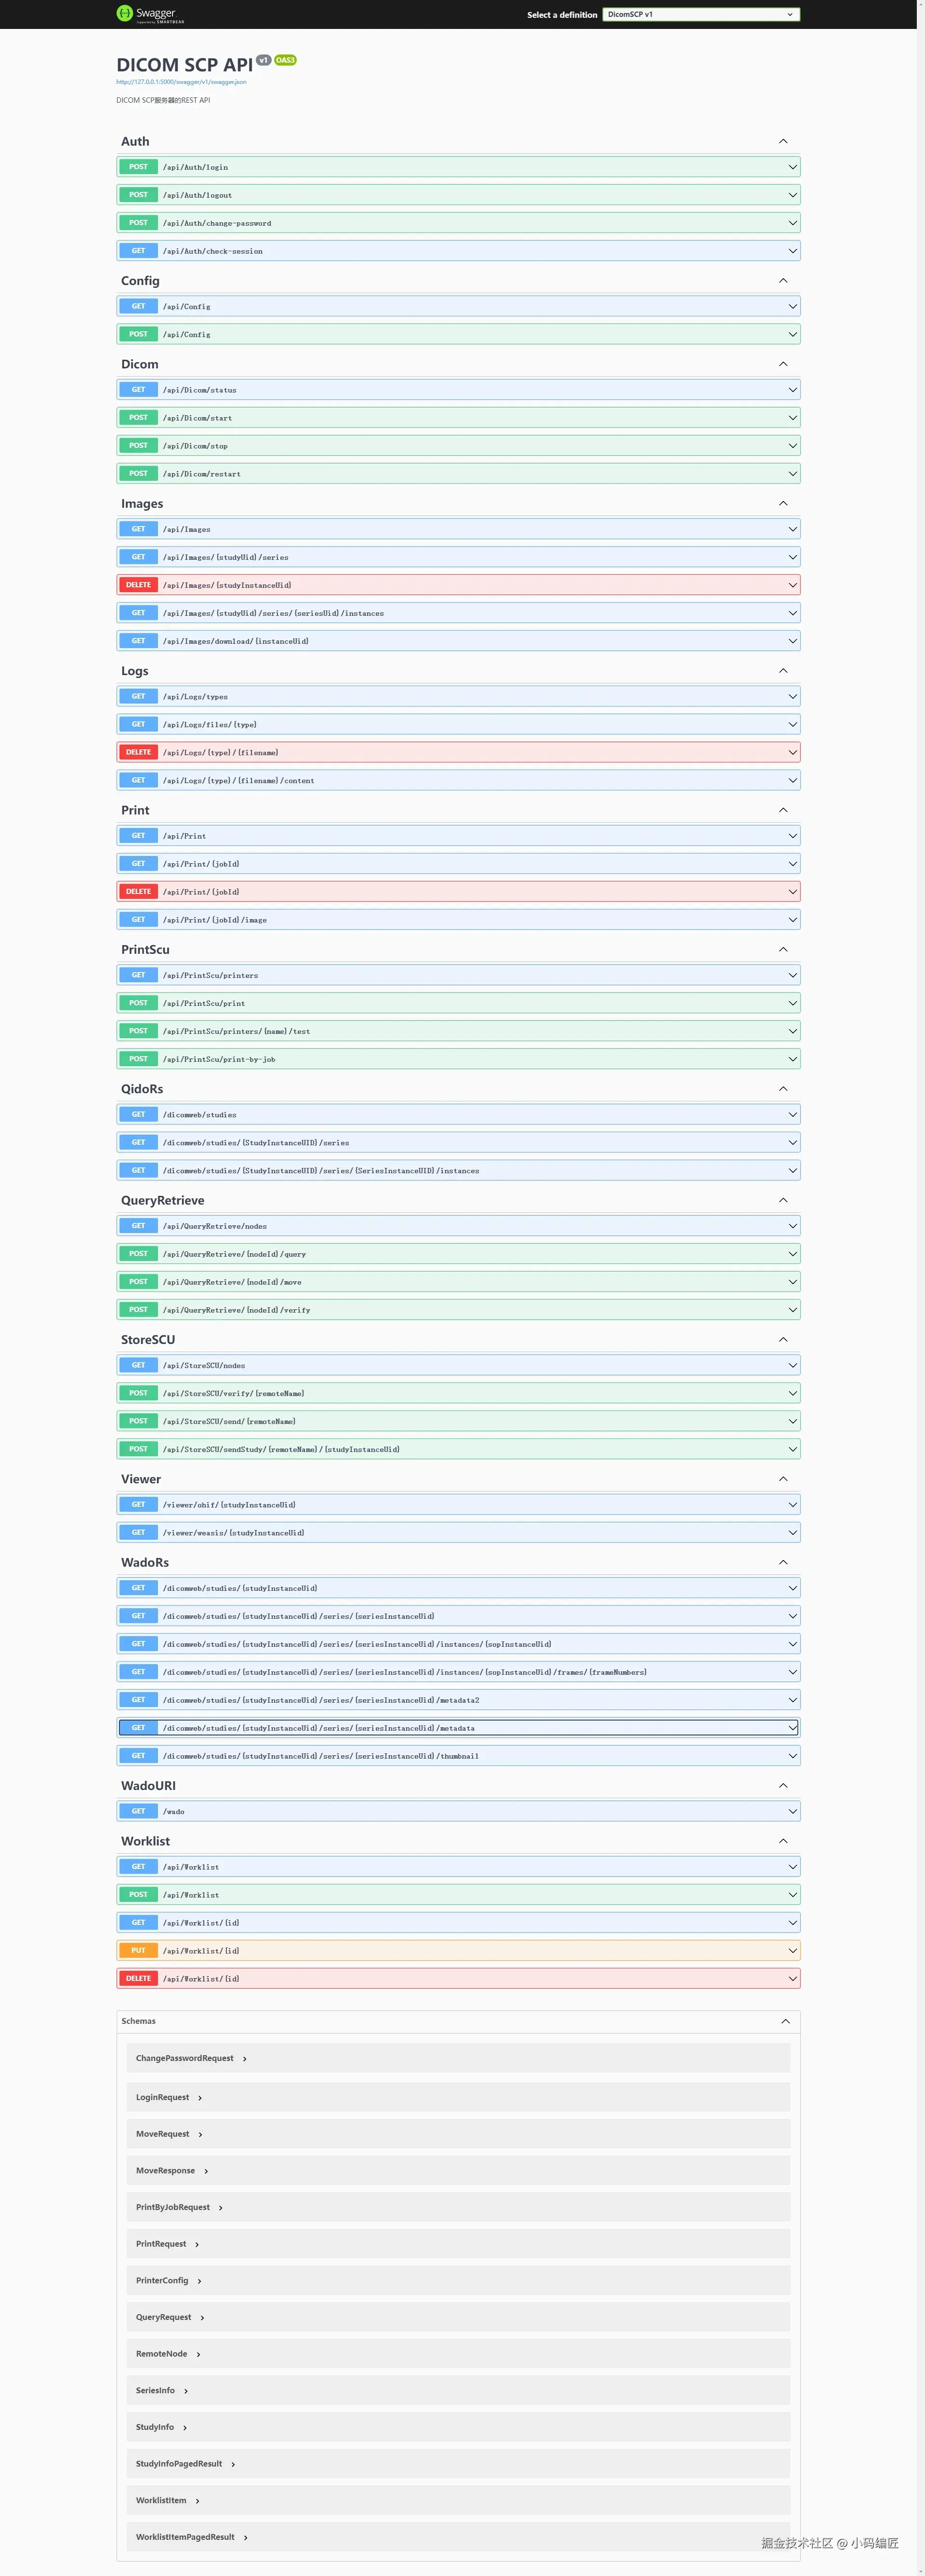Screen dimensions: 925x2576
Task: Click the POST badge of /api/Dicom/restart
Action: (x=138, y=474)
